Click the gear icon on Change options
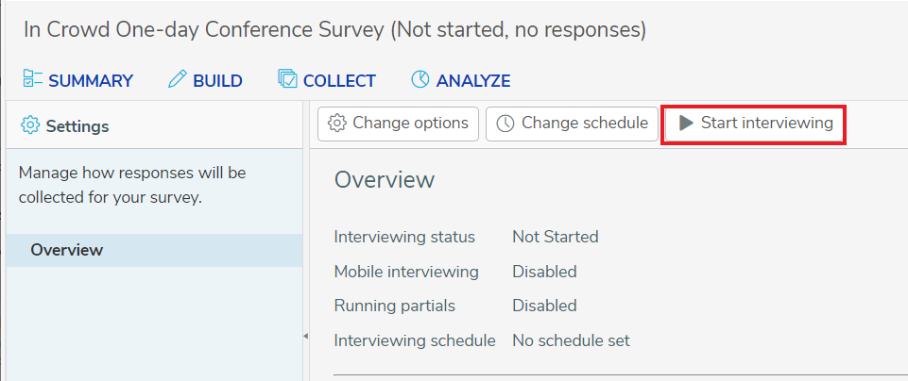The width and height of the screenshot is (908, 381). (336, 124)
